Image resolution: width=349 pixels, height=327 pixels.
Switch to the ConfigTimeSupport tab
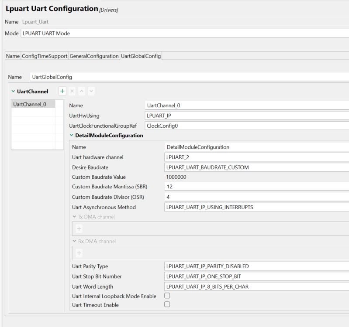pos(45,56)
